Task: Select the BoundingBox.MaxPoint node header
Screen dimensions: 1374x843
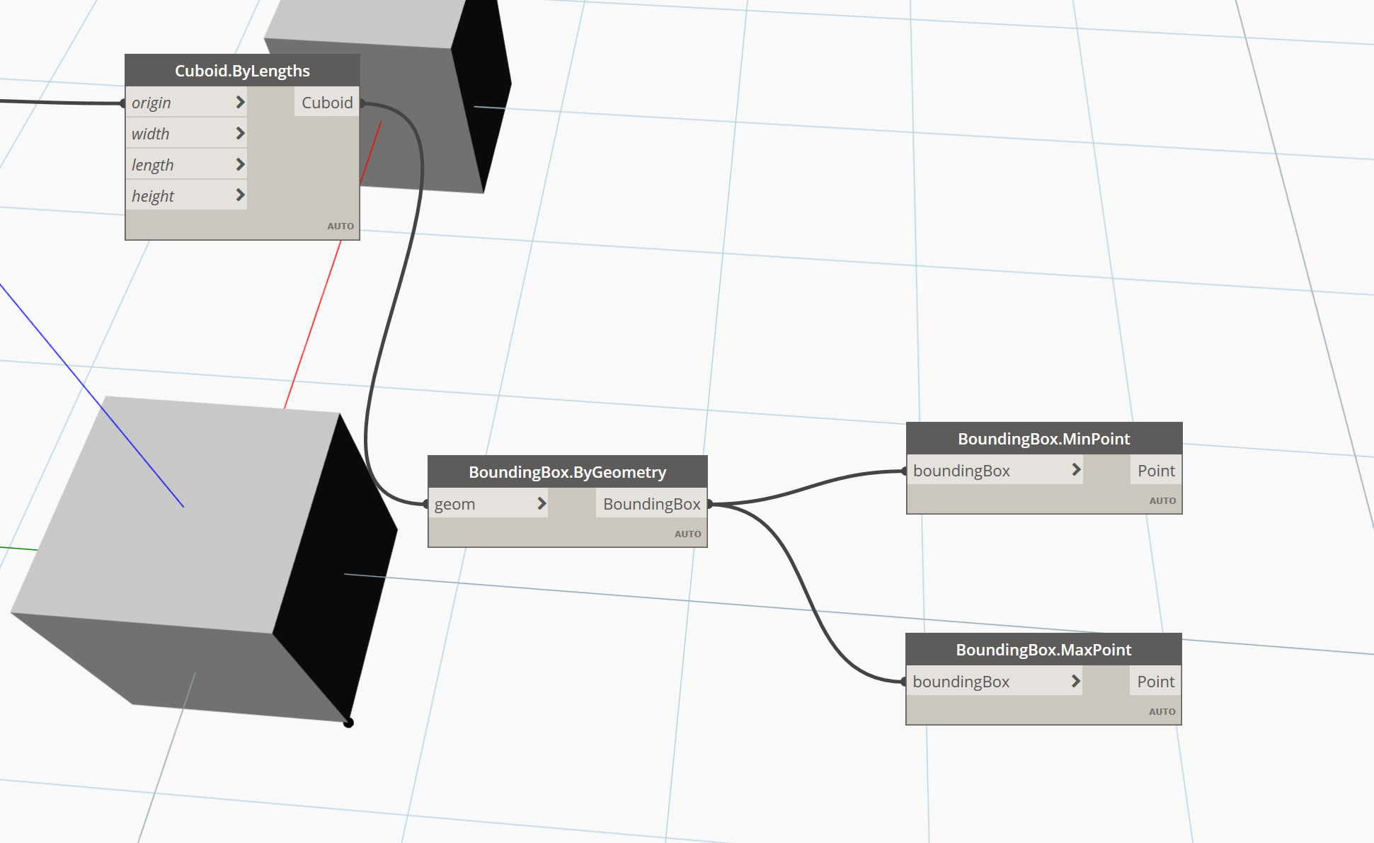Action: coord(1043,650)
